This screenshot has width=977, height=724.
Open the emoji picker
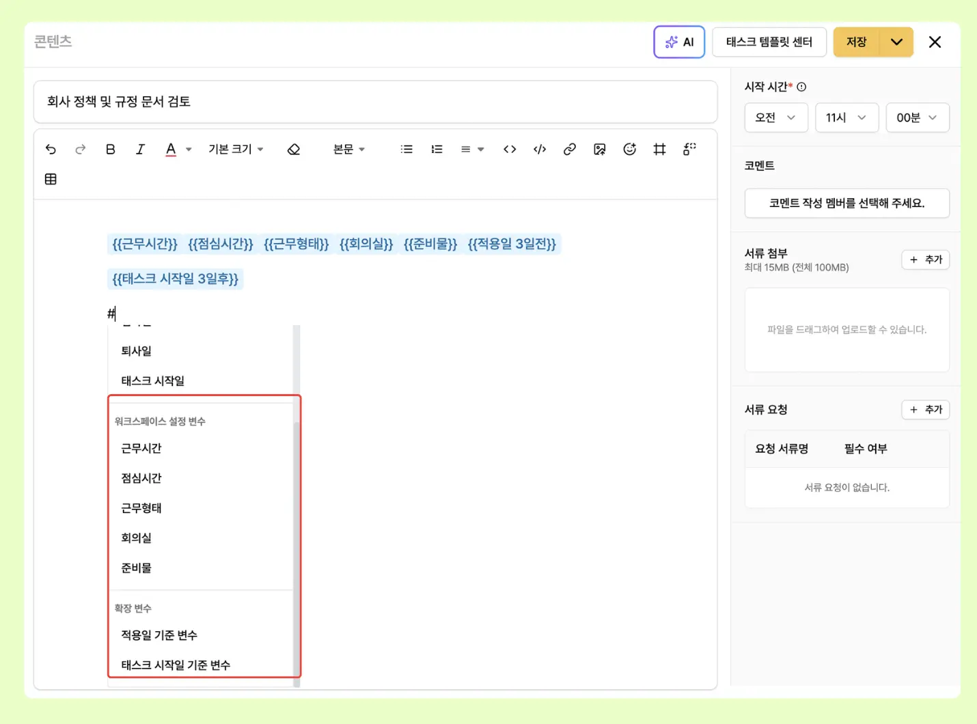tap(630, 149)
